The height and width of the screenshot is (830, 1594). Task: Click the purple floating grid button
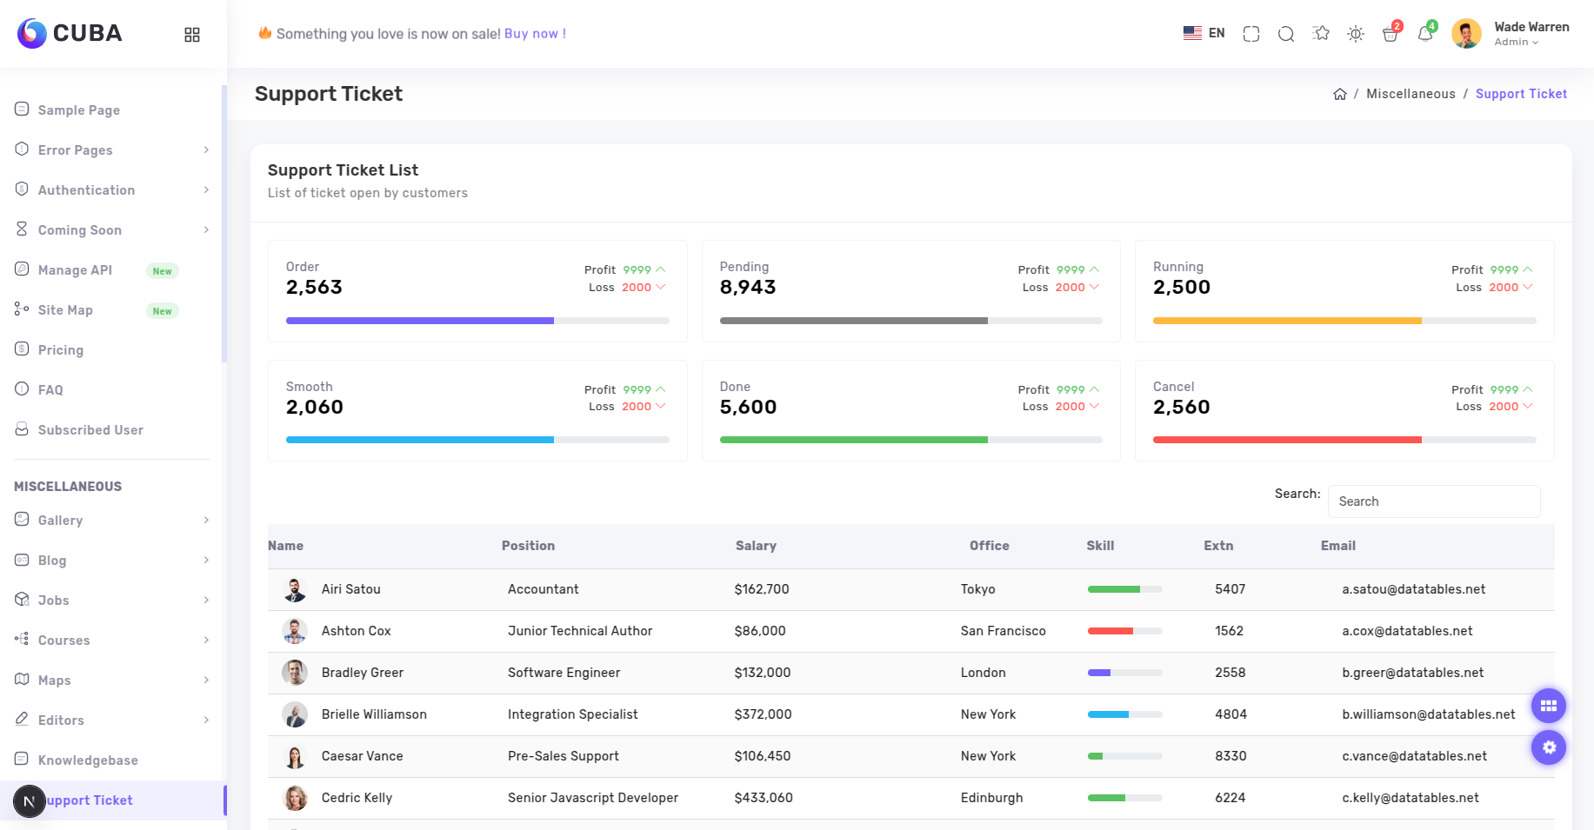(x=1548, y=706)
